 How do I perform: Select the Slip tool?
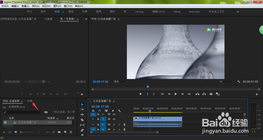[x=82, y=125]
